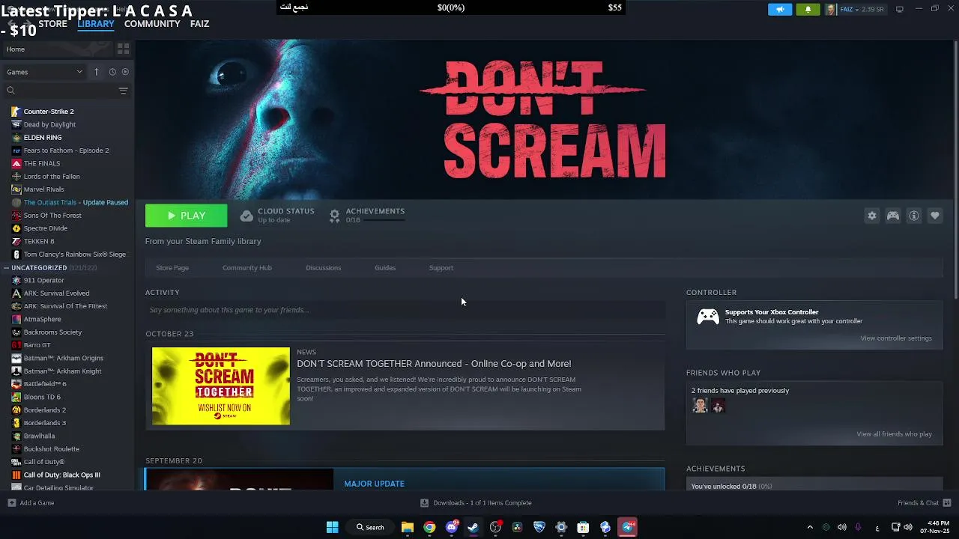Screen dimensions: 959x539
Task: Open the Guides link
Action: [385, 268]
